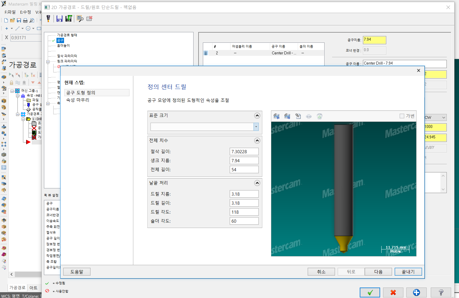Click the 공구지름 yellow input field
Viewport: 459px width, 298px height.
374,40
